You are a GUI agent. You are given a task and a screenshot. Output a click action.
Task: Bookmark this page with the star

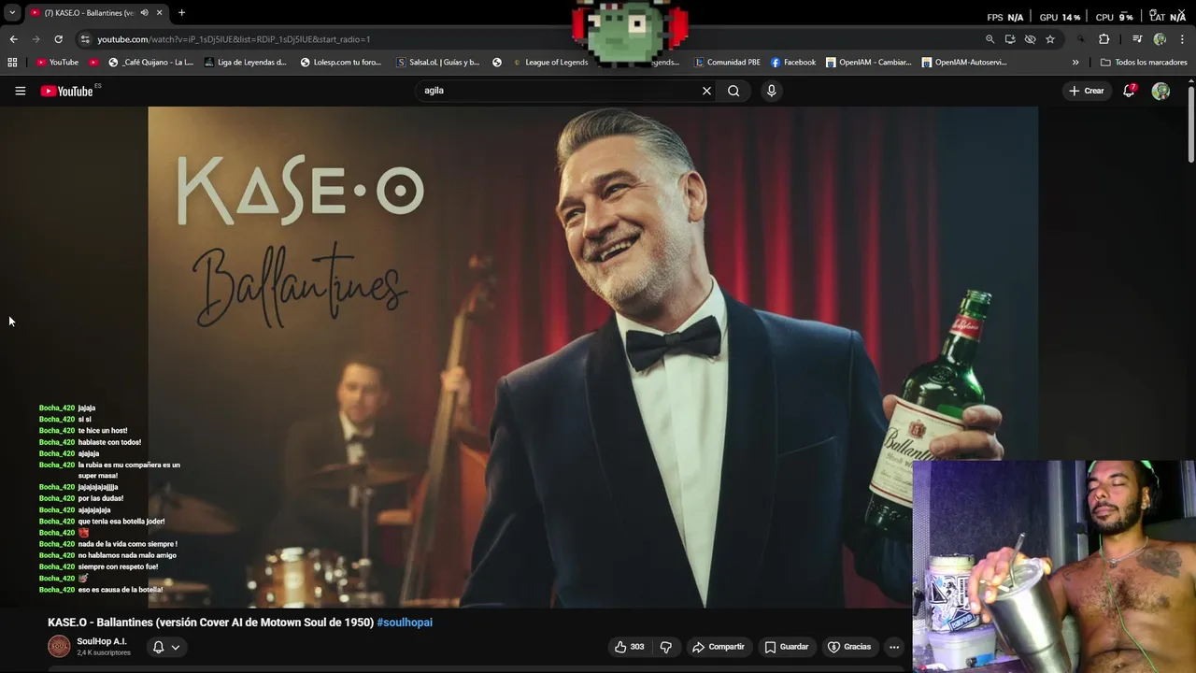click(1050, 39)
